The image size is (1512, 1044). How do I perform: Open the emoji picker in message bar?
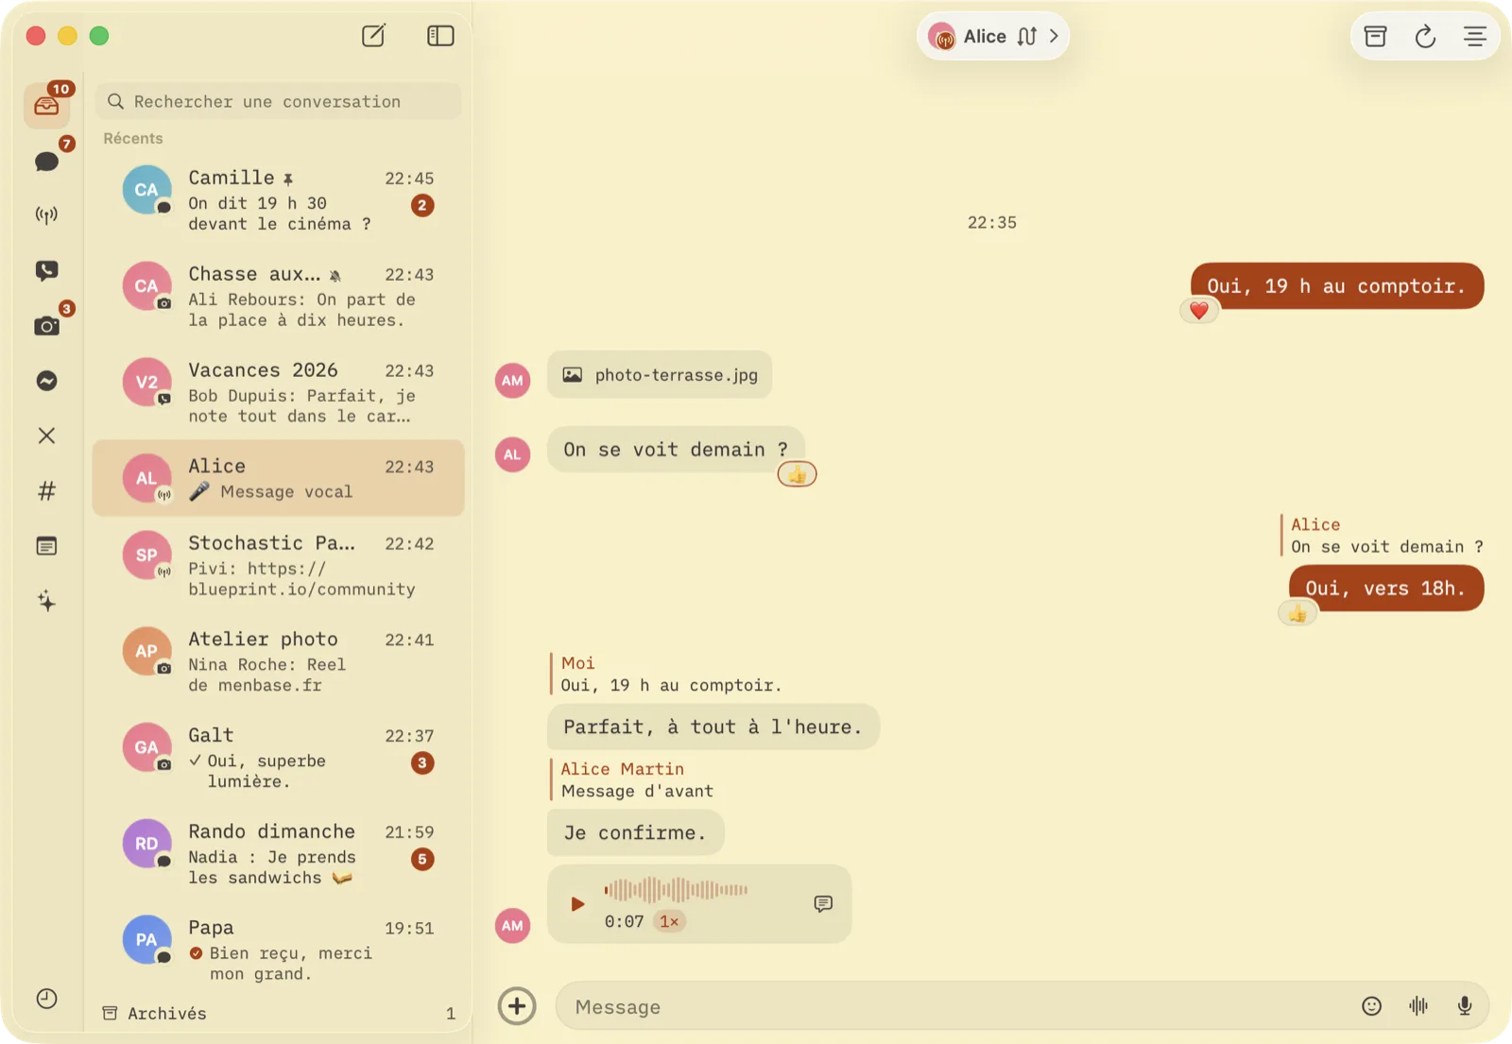coord(1371,1006)
